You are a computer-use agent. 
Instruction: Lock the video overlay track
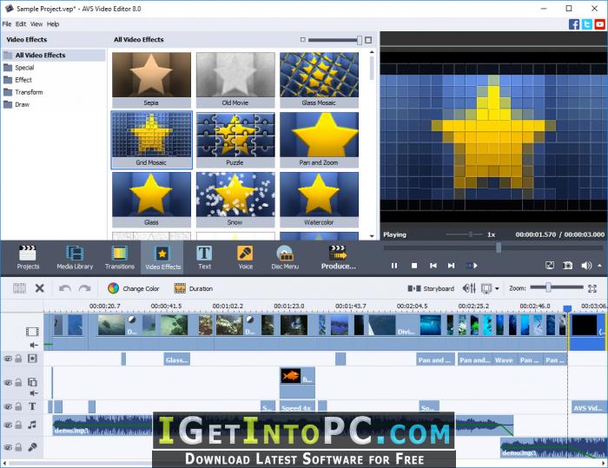[x=18, y=383]
